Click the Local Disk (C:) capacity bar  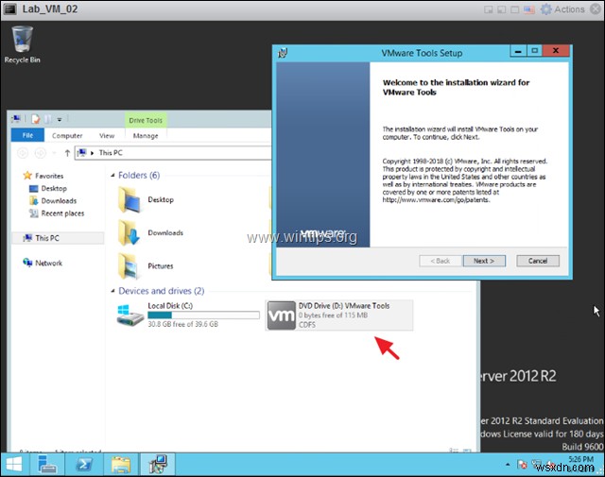point(204,315)
